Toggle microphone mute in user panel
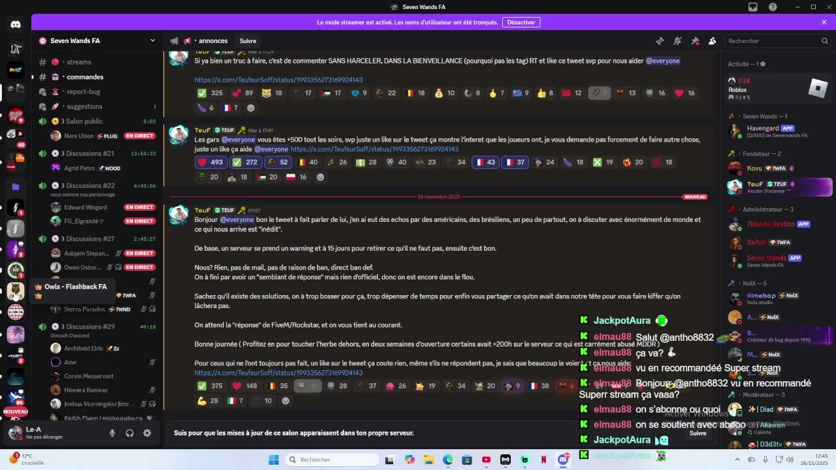This screenshot has width=836, height=470. coord(112,433)
